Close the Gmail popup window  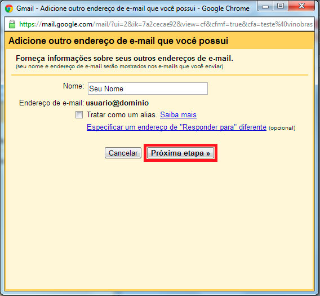tap(301, 6)
